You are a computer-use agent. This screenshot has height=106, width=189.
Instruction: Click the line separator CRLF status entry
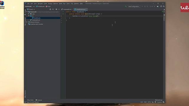coord(145,102)
